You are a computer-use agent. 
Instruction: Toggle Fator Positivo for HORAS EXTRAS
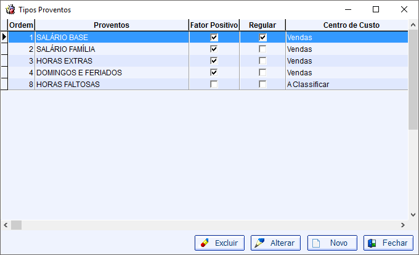coord(214,61)
